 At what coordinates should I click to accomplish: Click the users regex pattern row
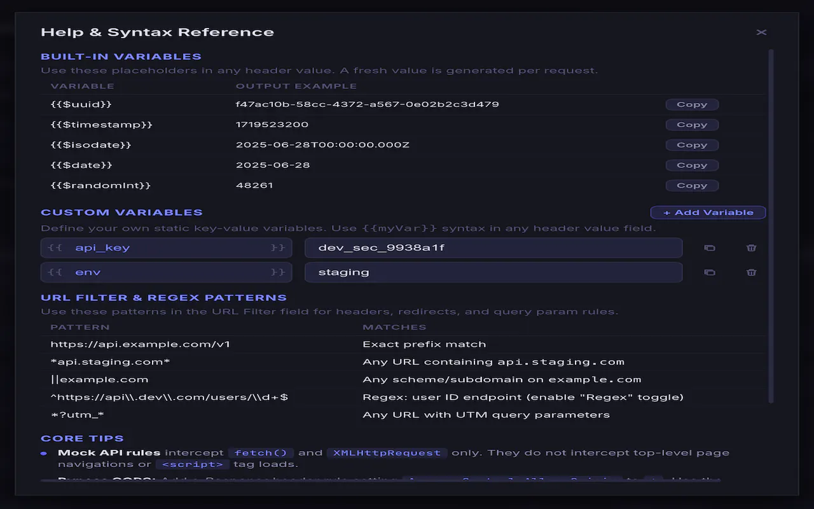(403, 398)
